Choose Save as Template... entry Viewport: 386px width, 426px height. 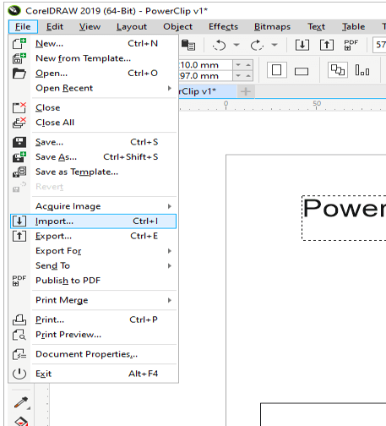(x=93, y=172)
